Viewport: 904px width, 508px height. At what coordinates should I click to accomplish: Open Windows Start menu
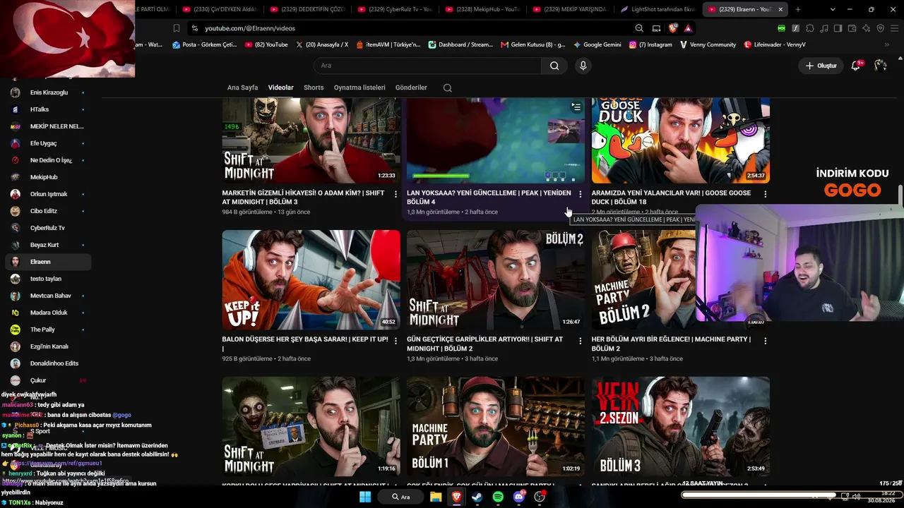pos(365,497)
